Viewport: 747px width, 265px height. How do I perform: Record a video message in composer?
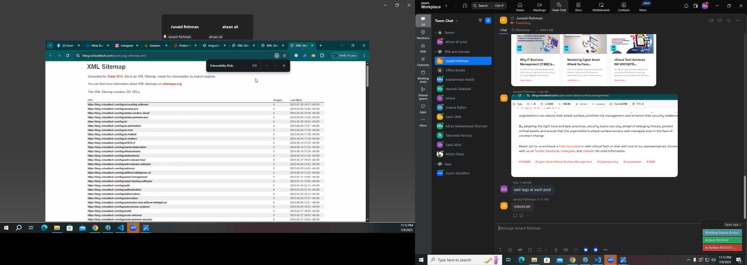(x=566, y=250)
